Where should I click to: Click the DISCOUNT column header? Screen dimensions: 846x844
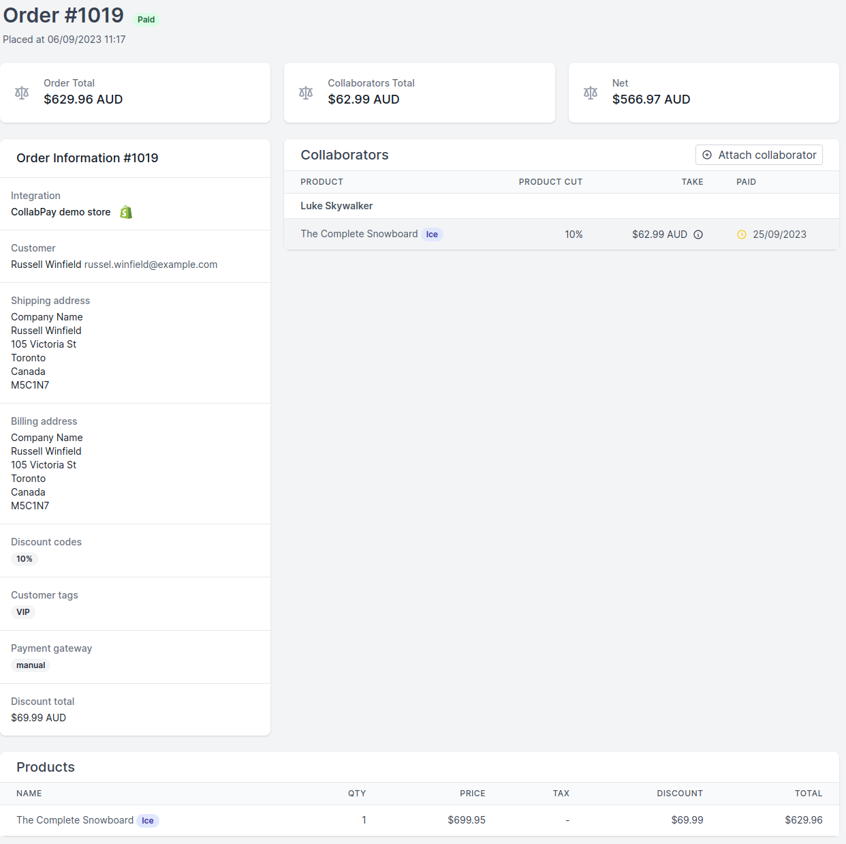point(680,794)
